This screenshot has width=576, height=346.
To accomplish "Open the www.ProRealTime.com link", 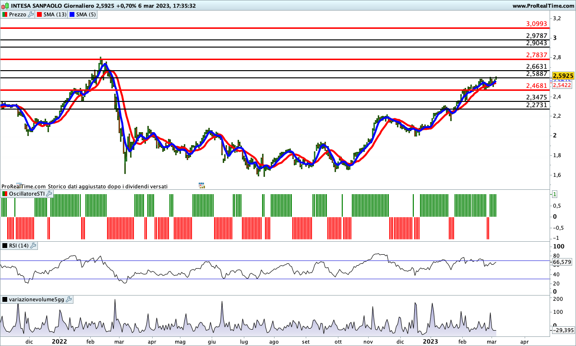I will click(x=542, y=6).
